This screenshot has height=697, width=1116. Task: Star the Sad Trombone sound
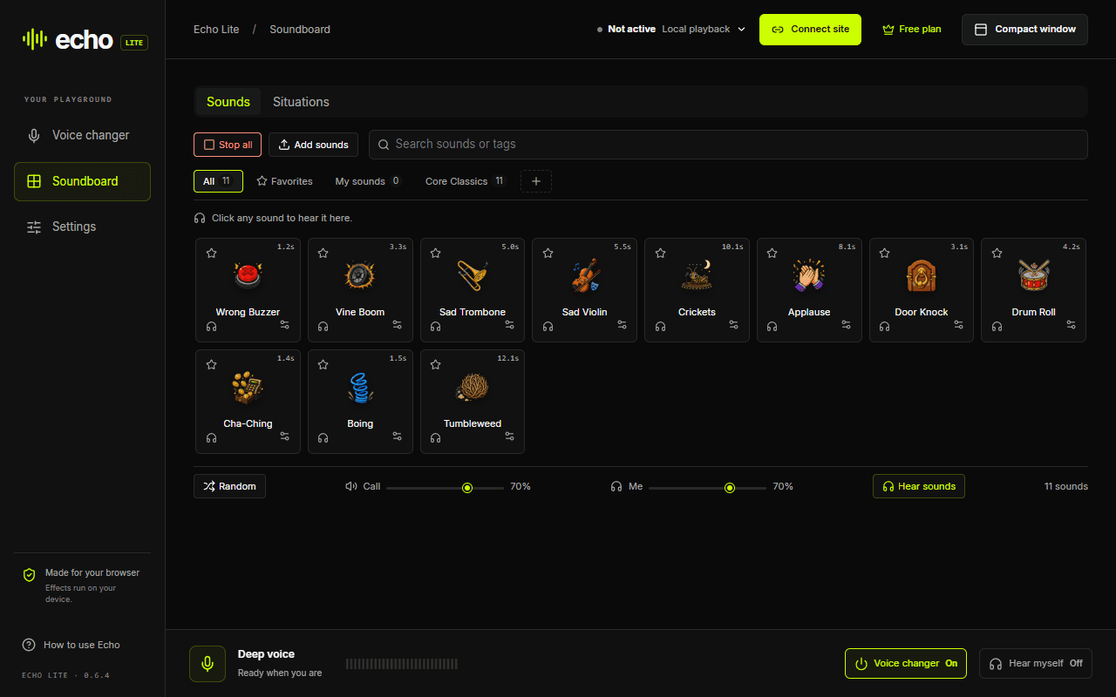(435, 254)
